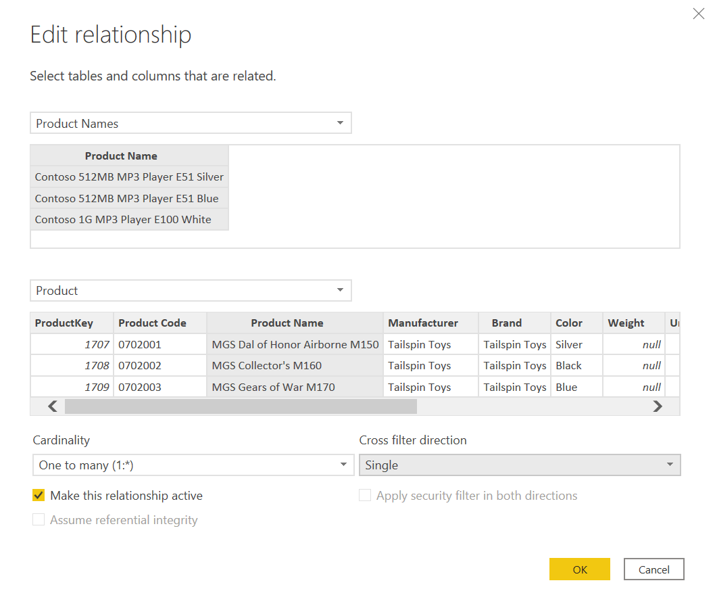Screen dimensions: 715x610
Task: Click the ProductKey 1708 cell
Action: pos(72,365)
